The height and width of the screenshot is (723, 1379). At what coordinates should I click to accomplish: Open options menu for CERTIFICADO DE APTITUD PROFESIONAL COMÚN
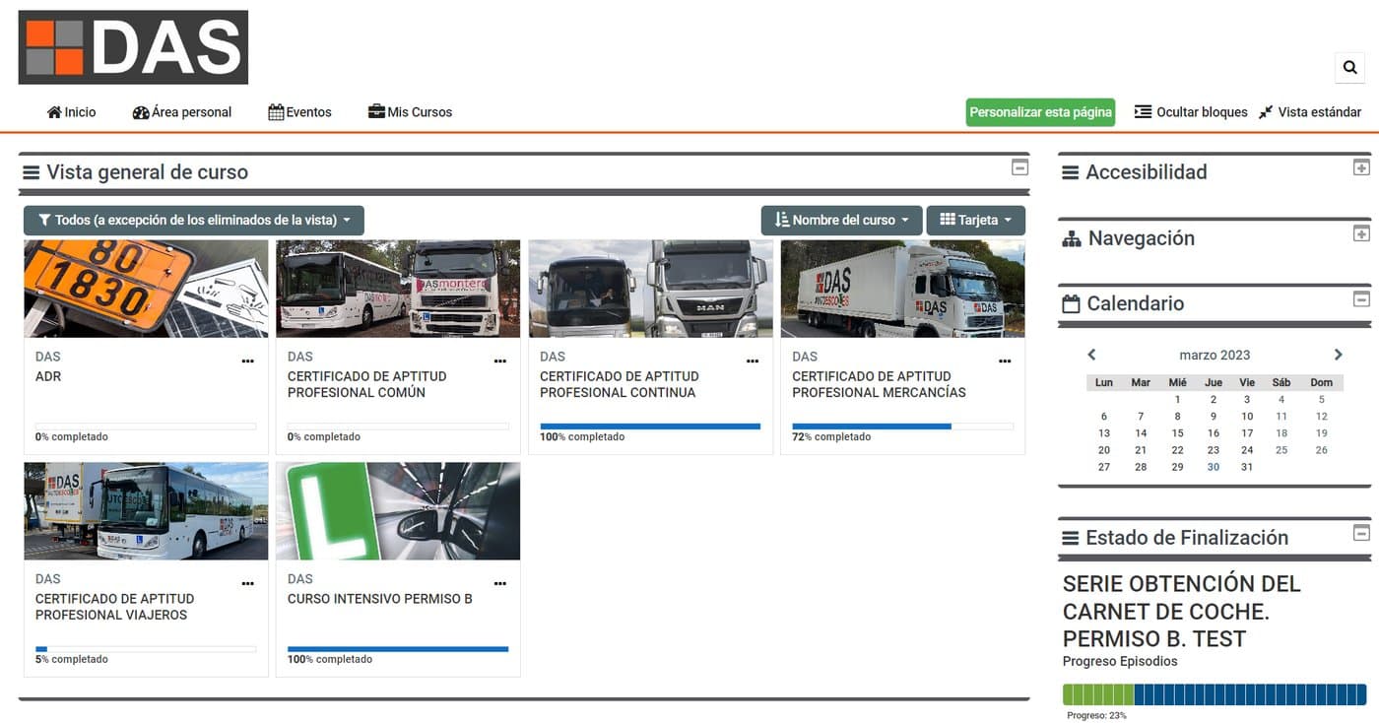point(500,361)
